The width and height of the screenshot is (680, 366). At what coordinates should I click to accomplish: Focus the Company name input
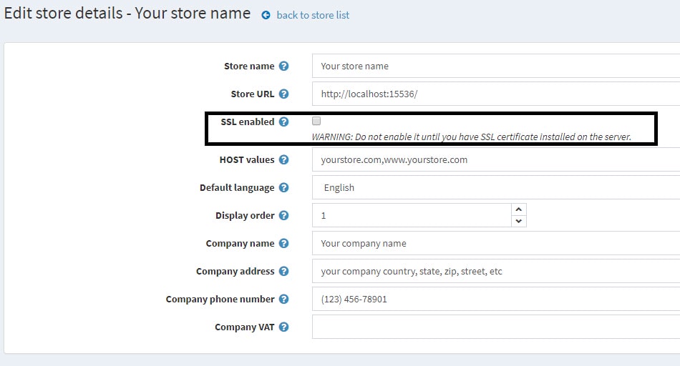(x=496, y=243)
